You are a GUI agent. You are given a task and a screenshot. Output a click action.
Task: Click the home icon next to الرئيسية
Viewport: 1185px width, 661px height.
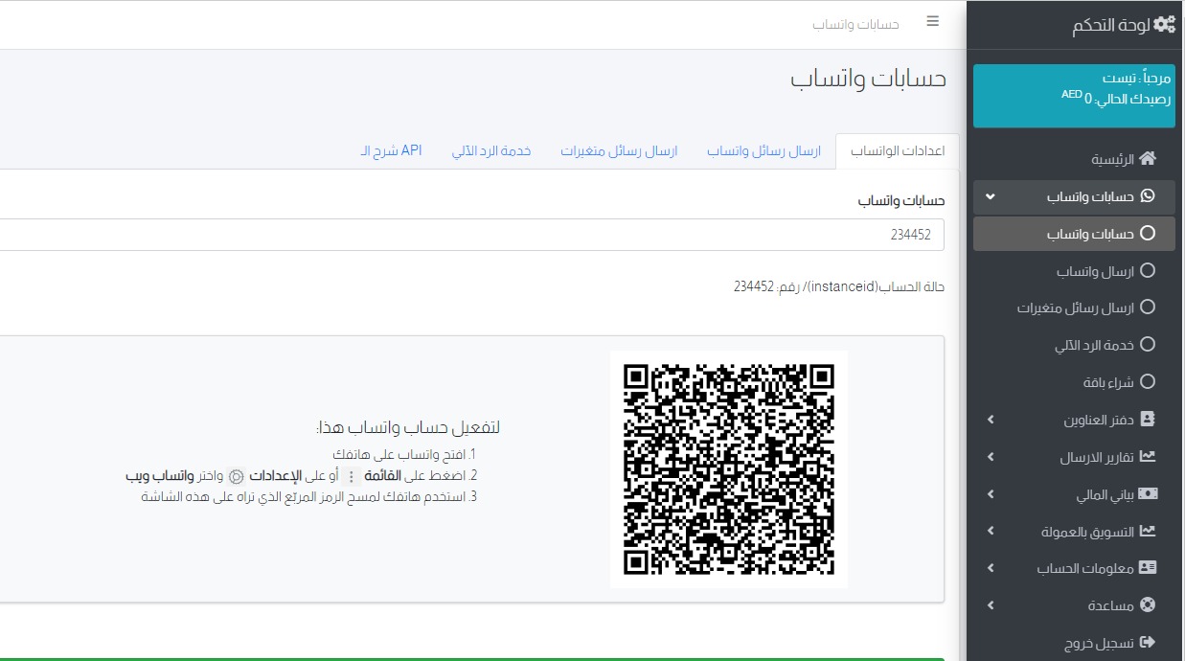[x=1147, y=159]
